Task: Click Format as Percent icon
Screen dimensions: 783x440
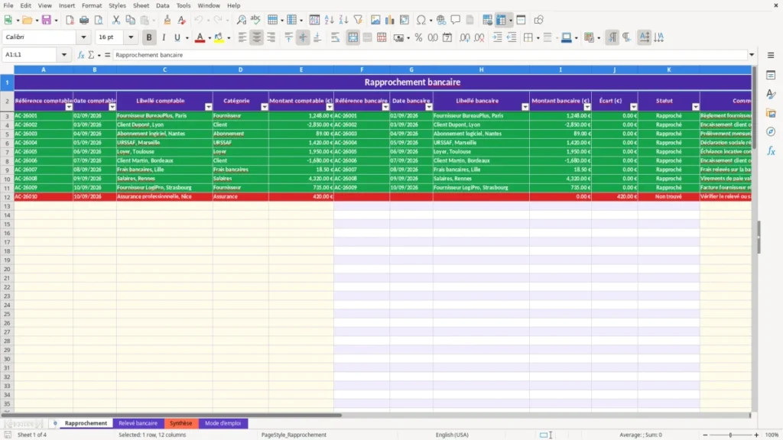Action: point(418,37)
